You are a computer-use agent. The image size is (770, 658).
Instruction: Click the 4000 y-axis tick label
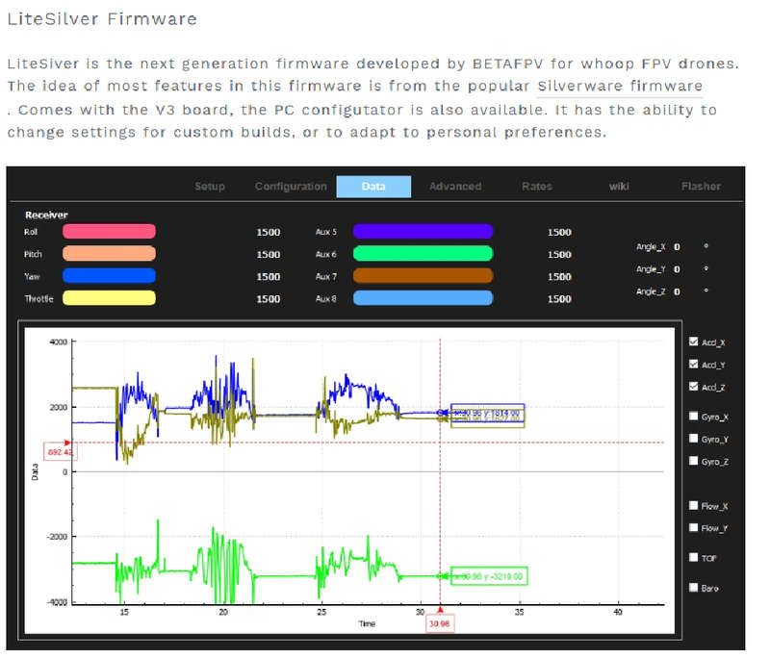pos(59,342)
